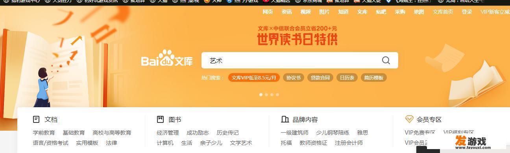Open the 托福 brand link
Screen dimensions: 510x153
coord(286,143)
